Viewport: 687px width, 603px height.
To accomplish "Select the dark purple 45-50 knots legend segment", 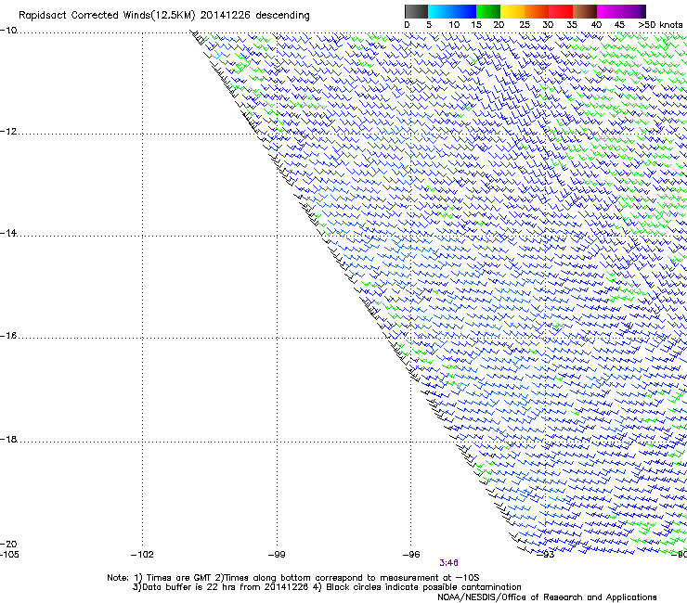I will click(633, 11).
